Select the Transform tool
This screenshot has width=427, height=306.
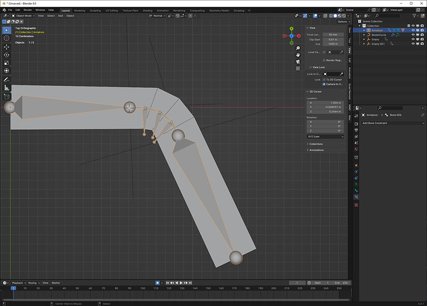pos(7,70)
